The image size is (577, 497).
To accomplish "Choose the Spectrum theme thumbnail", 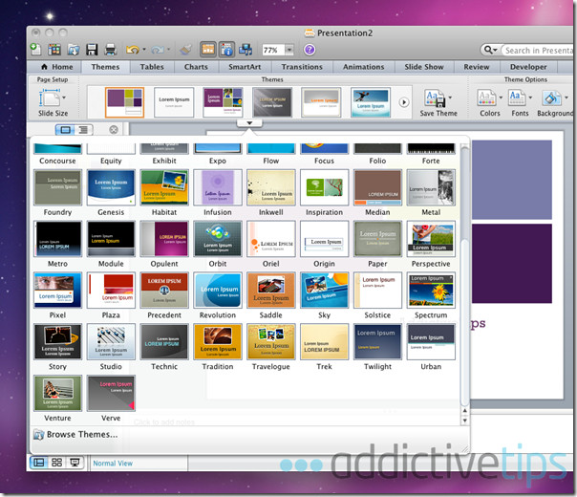I will click(431, 291).
